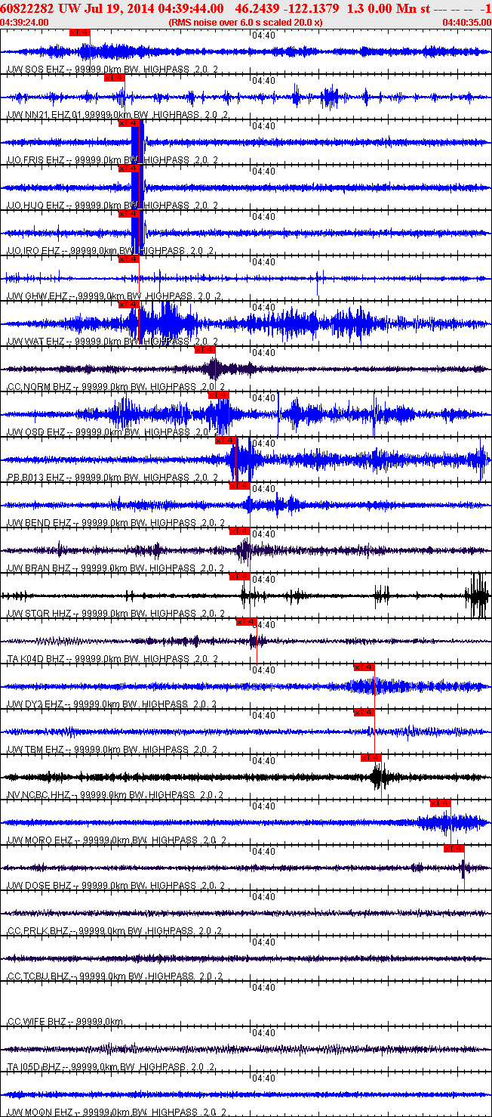Image resolution: width=492 pixels, height=1117 pixels.
Task: Click the pick marker on UW STOR trace
Action: tap(239, 577)
